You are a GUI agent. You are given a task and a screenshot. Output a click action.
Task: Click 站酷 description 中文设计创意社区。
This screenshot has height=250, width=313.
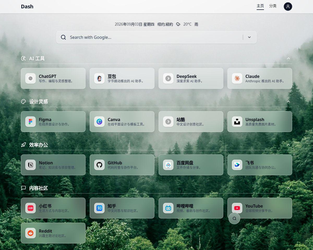point(191,124)
